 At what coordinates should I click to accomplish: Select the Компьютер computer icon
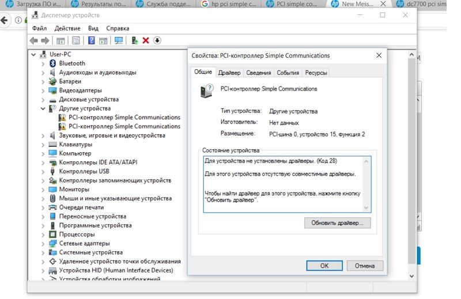point(52,153)
